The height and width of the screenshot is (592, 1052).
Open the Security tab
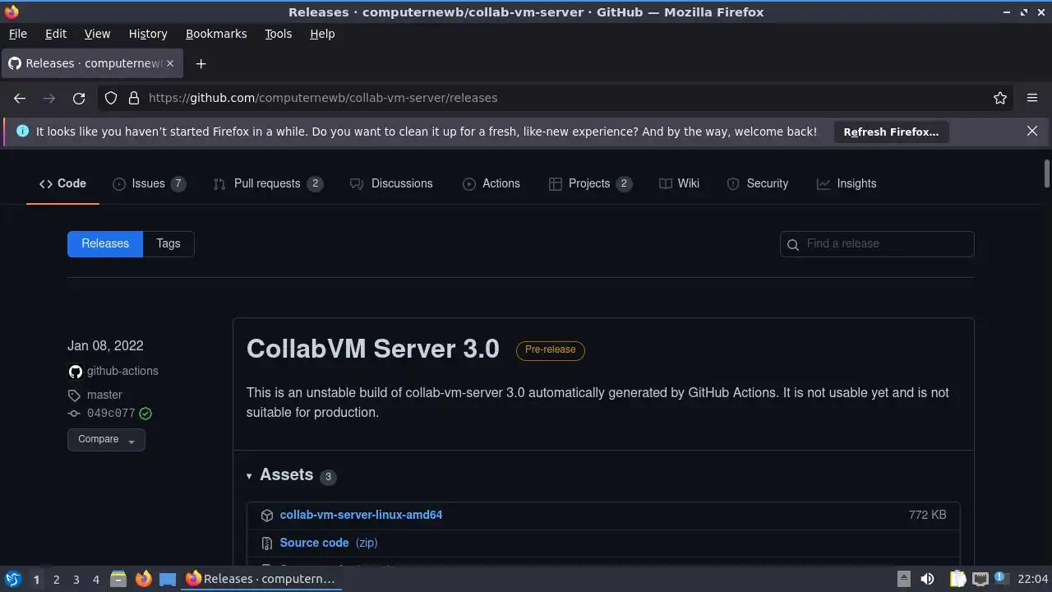758,183
